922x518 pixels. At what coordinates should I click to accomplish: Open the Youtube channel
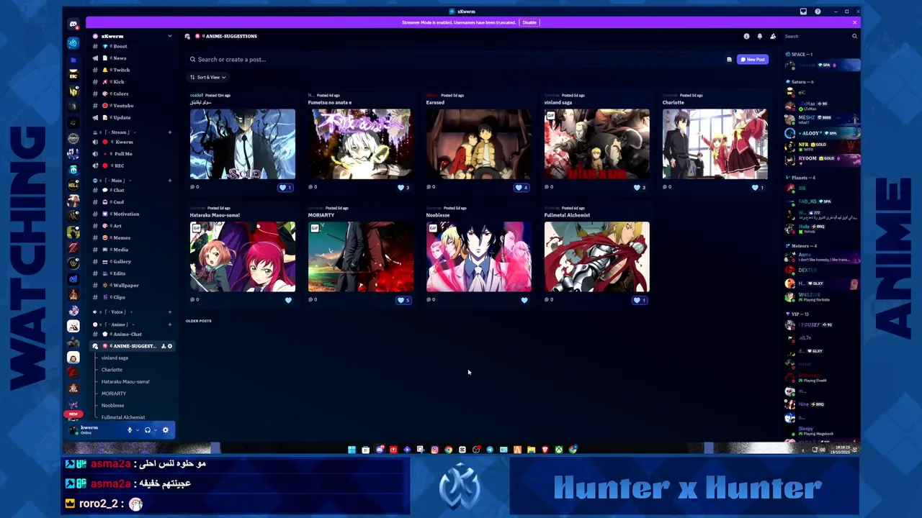tap(132, 106)
